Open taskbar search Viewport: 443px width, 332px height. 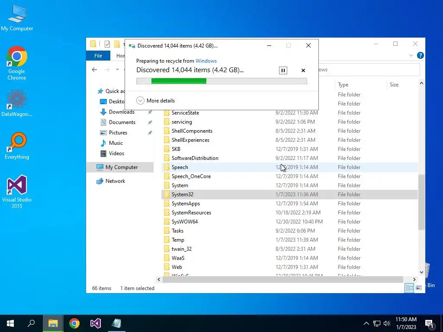tap(31, 323)
